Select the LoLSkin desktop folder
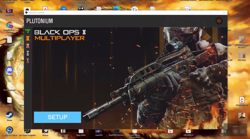Screen dimensions: 250x139 (9, 101)
